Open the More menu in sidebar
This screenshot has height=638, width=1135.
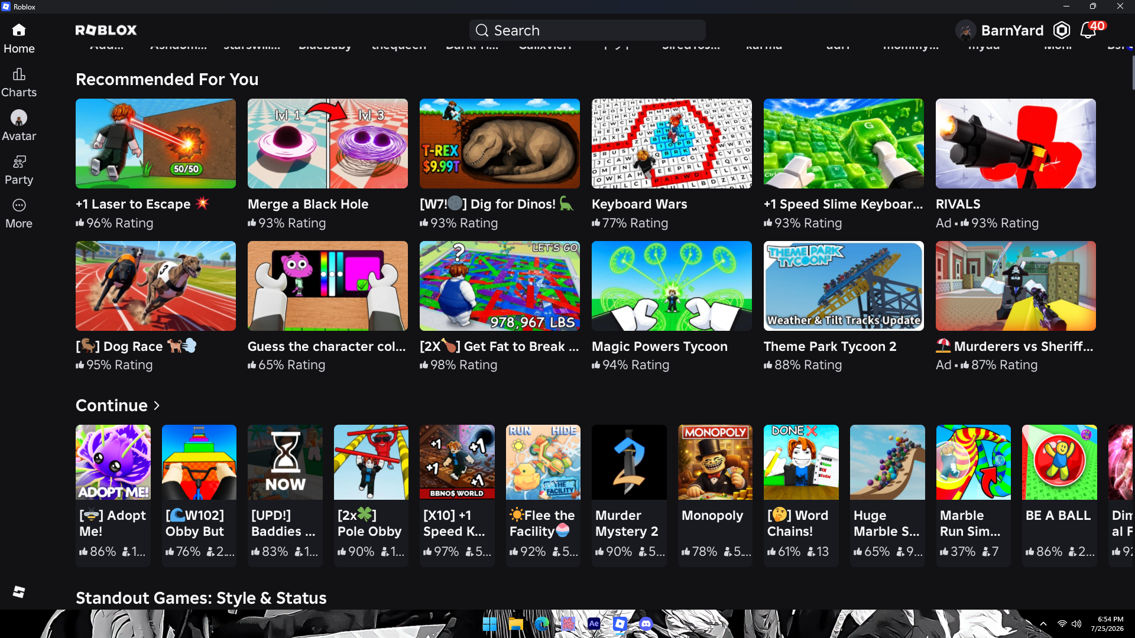[x=19, y=213]
